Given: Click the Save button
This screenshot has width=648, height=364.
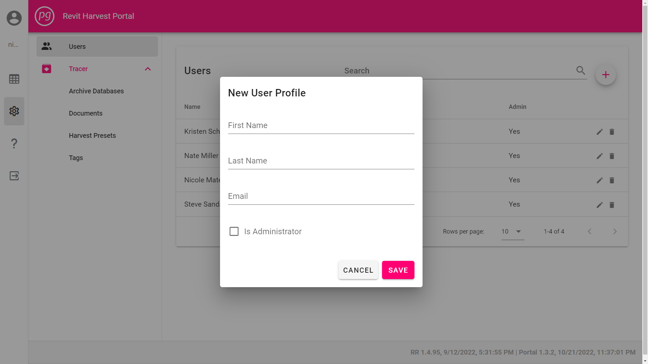Looking at the screenshot, I should pos(398,270).
